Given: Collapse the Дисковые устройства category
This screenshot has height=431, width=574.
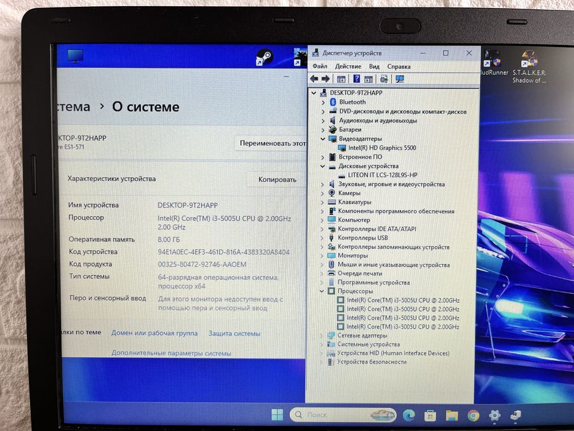Looking at the screenshot, I should (x=322, y=166).
